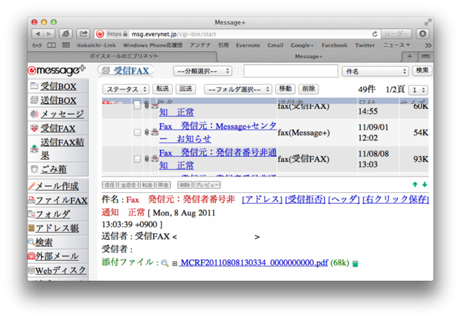Viewport: 461px width, 319px height.
Task: Open ファイルFAX in the sidebar
Action: [61, 200]
